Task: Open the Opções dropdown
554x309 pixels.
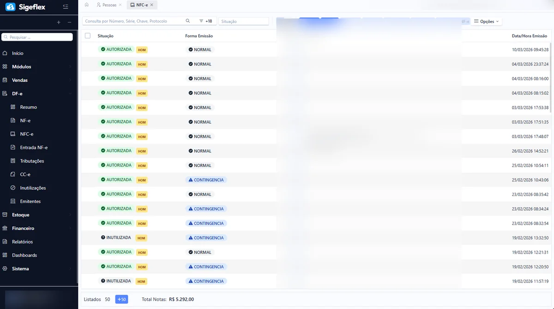Action: point(486,21)
